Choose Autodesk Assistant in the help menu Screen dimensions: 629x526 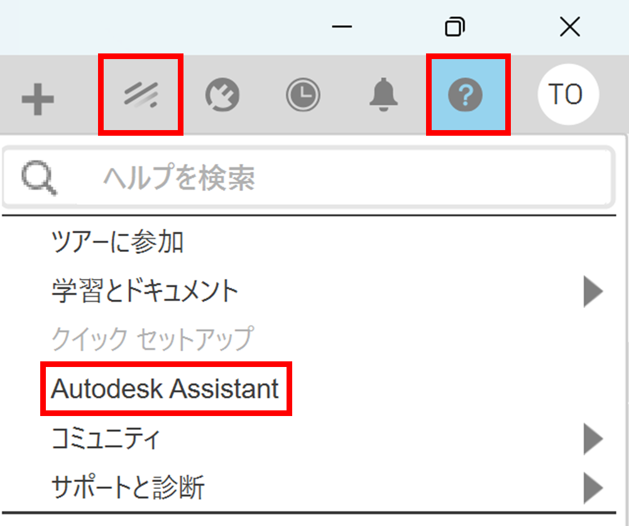click(165, 389)
